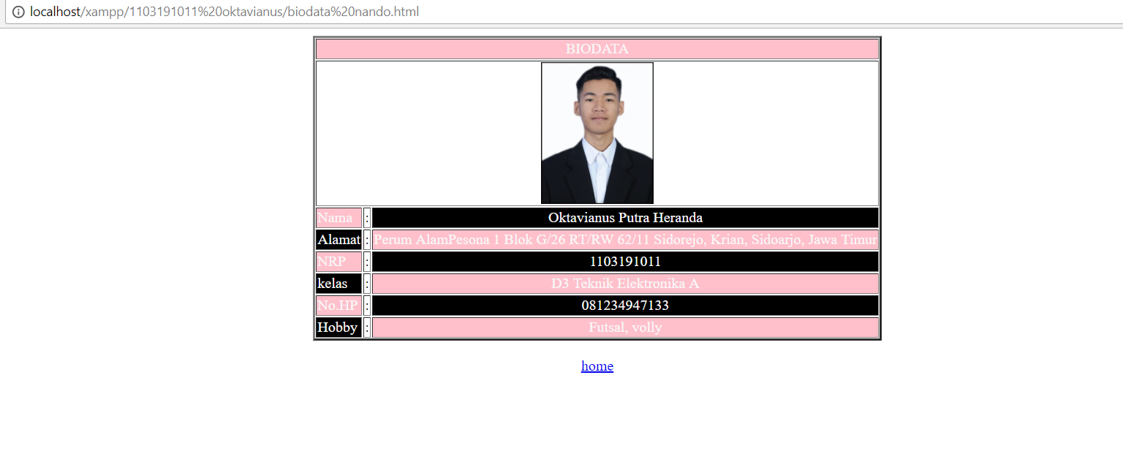The width and height of the screenshot is (1123, 451).
Task: Click the URL text in address bar
Action: click(224, 12)
